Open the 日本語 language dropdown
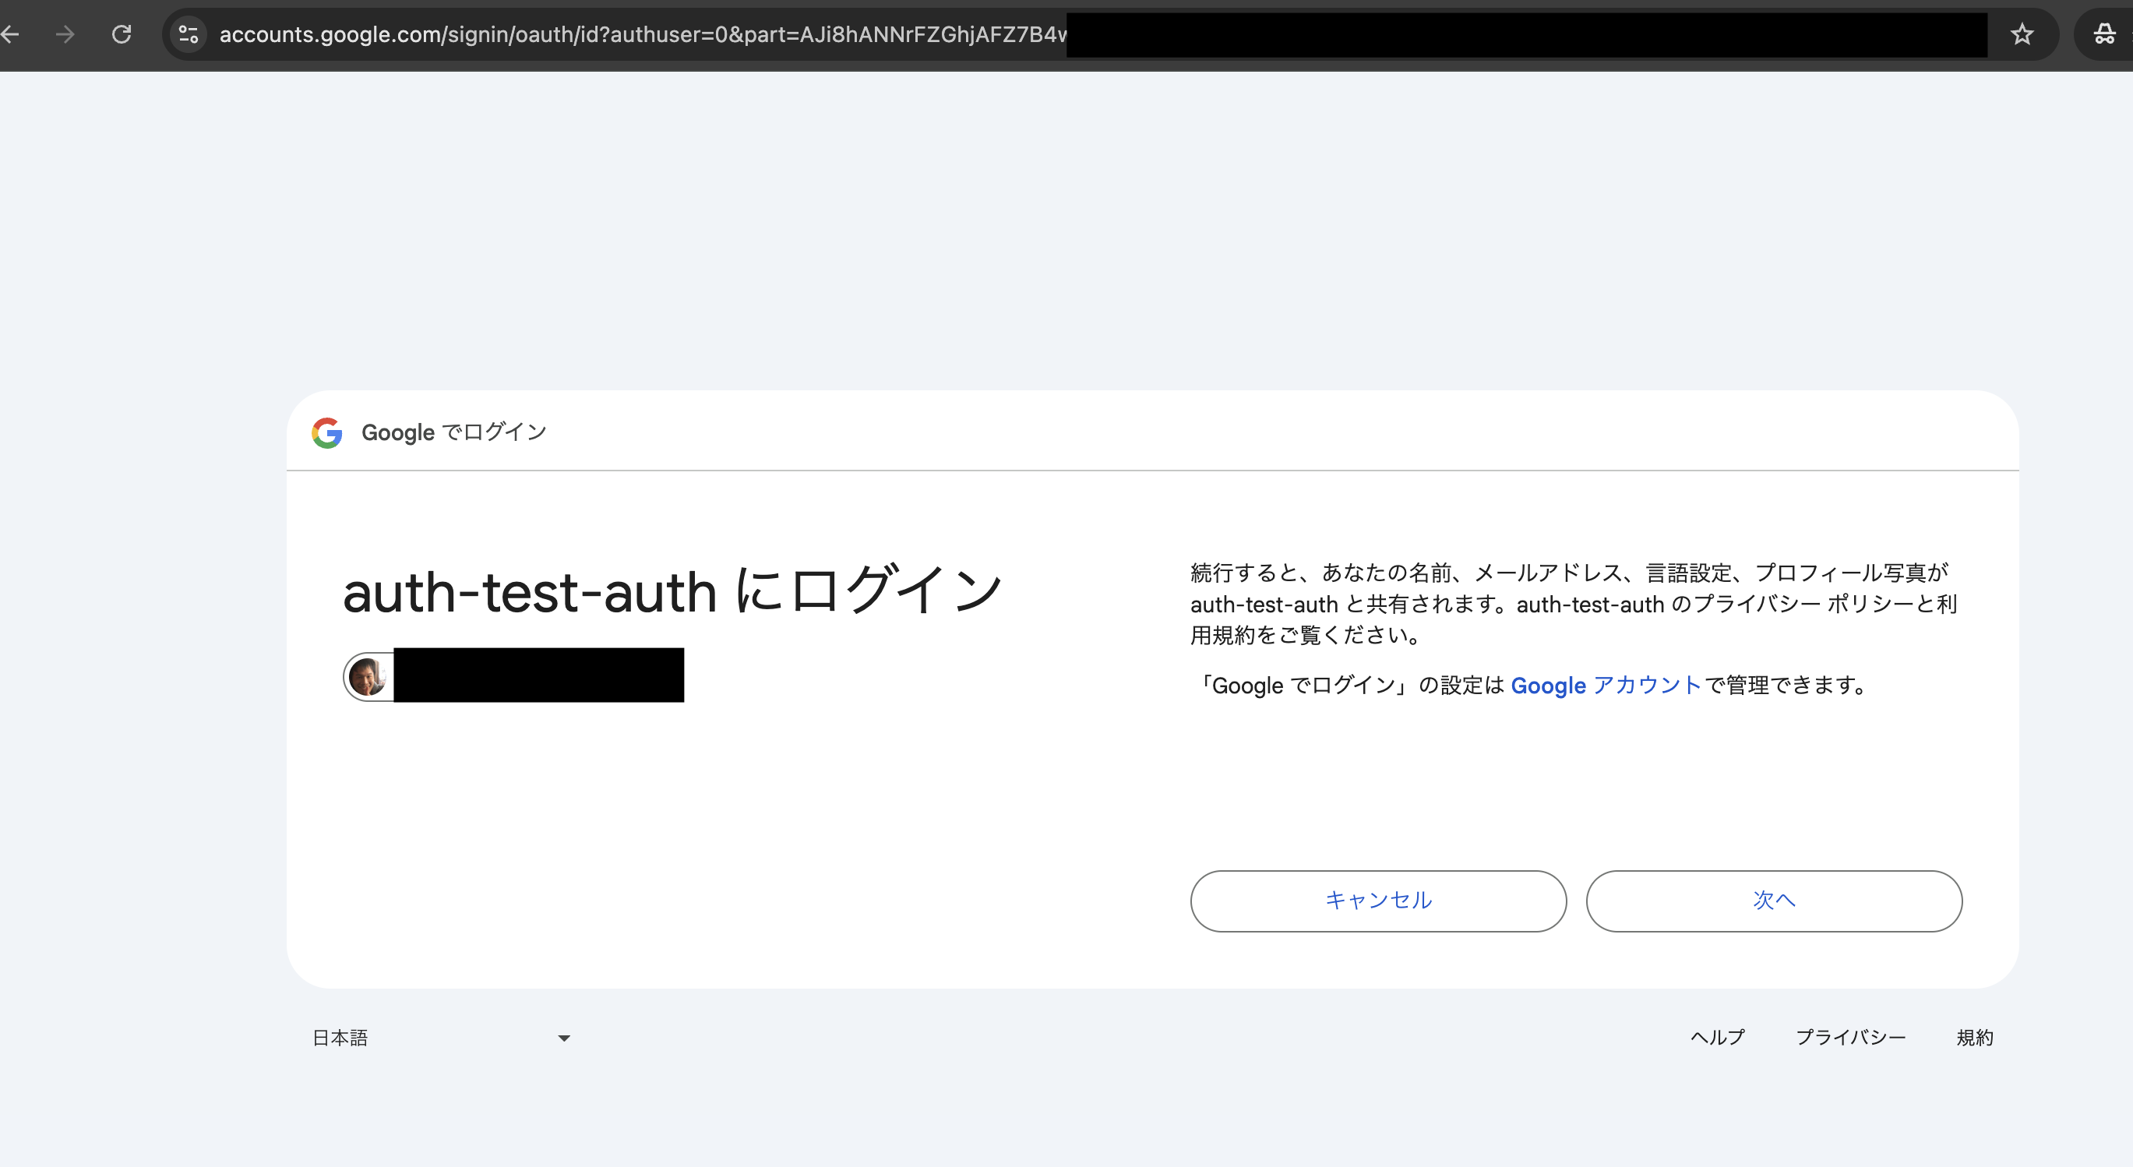This screenshot has height=1167, width=2133. coord(340,1037)
